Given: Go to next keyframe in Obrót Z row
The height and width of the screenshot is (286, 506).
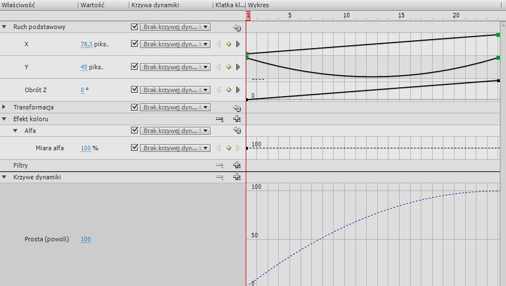Looking at the screenshot, I should click(x=238, y=90).
